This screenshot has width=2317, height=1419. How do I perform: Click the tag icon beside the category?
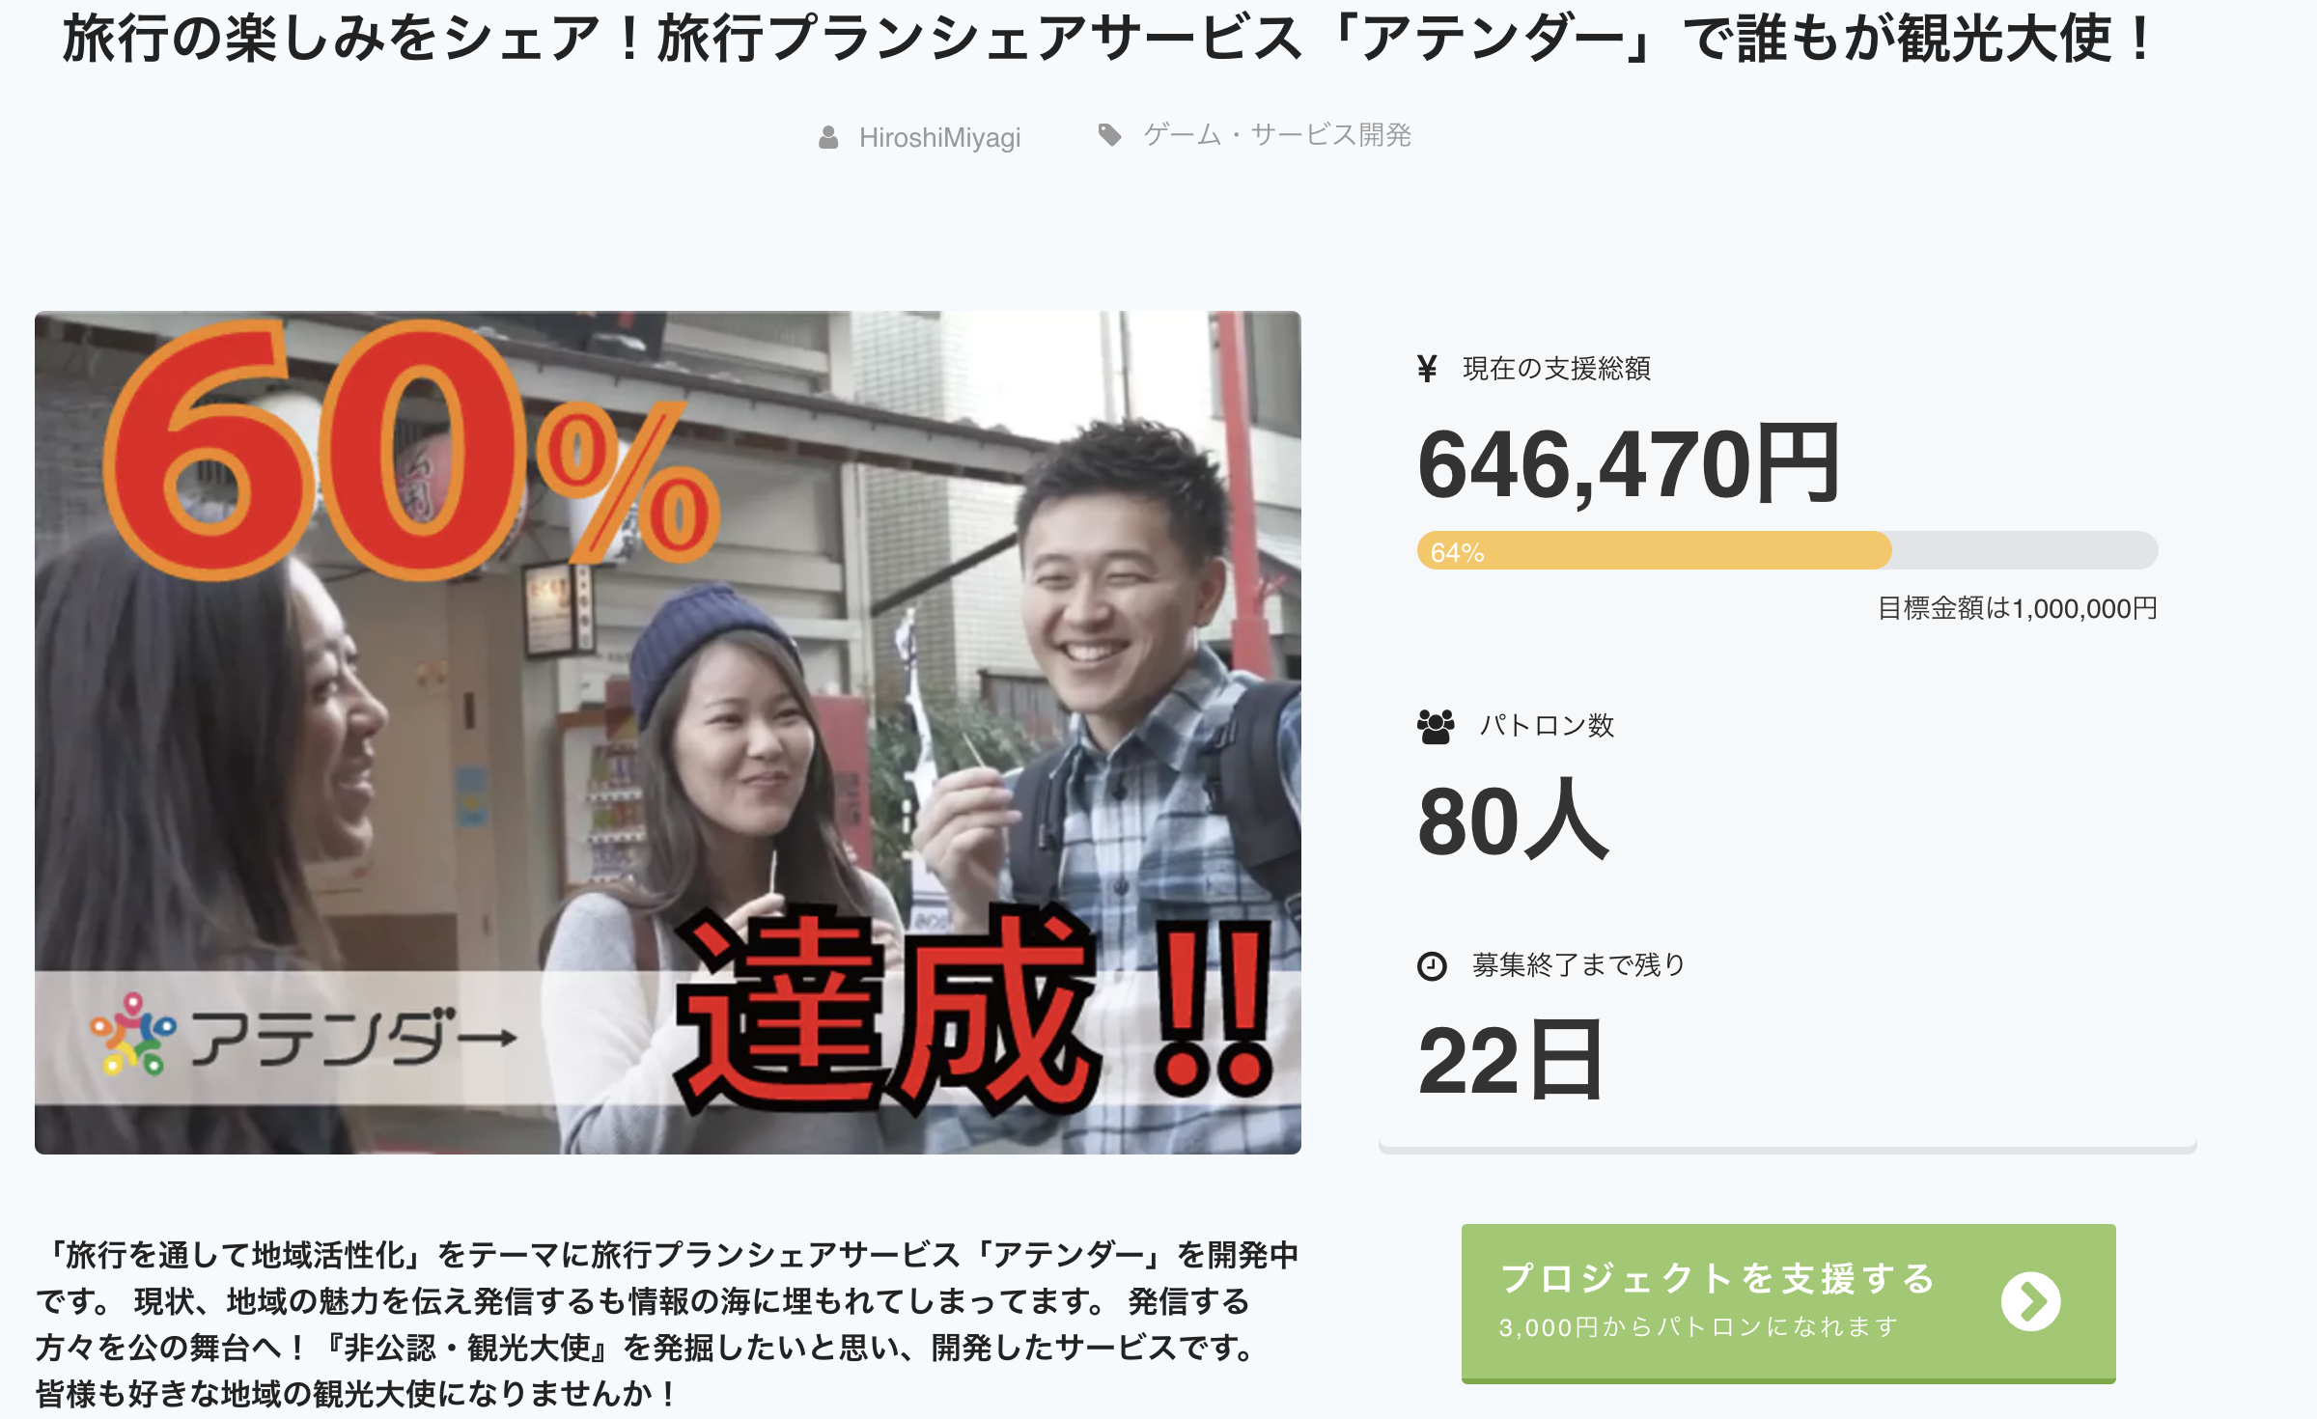click(1110, 135)
